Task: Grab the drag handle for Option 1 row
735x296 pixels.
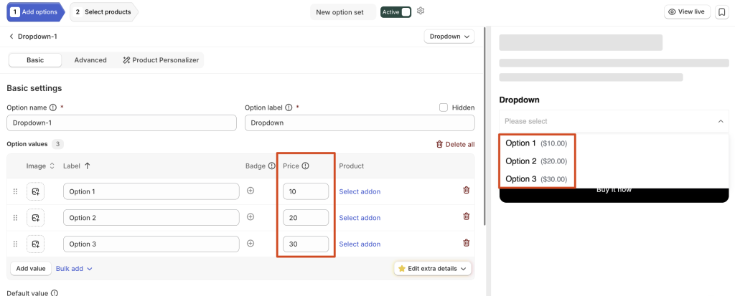Action: click(15, 191)
